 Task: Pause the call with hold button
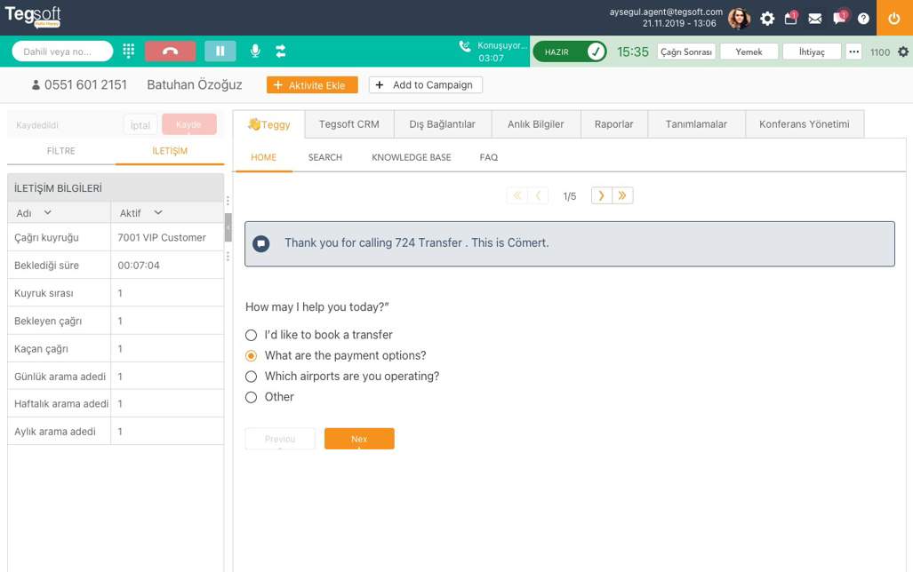click(220, 52)
